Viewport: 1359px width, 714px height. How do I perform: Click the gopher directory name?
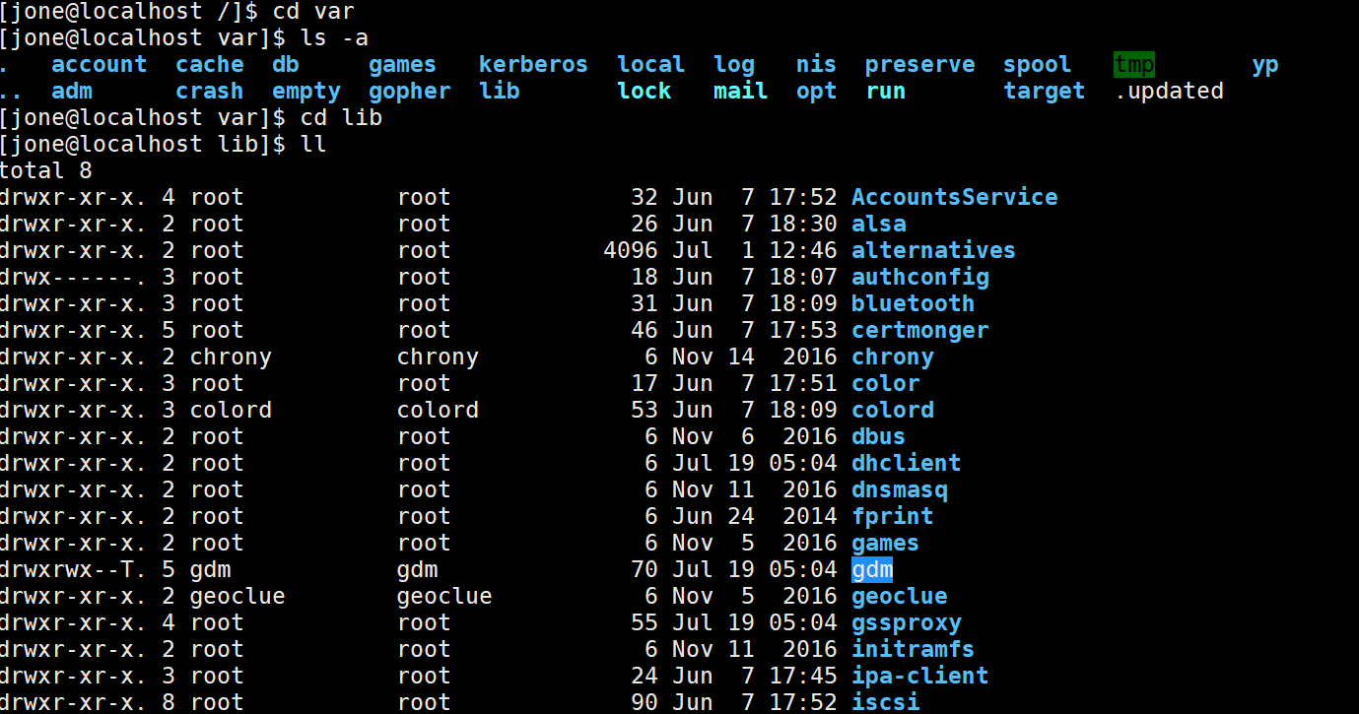point(409,91)
